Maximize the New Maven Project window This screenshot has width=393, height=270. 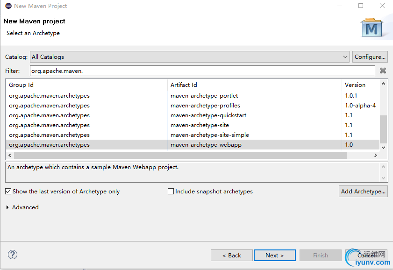(361, 6)
